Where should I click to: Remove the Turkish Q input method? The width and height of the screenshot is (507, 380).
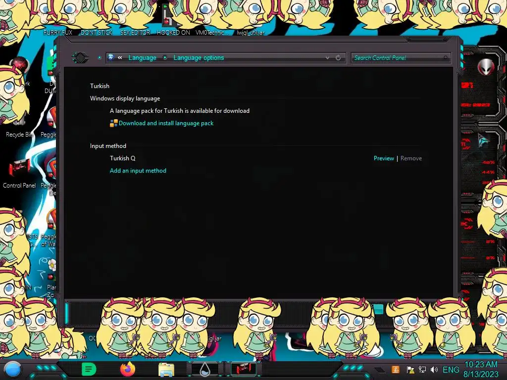coord(411,158)
